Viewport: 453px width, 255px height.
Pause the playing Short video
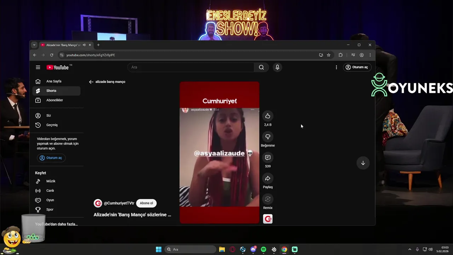[x=219, y=153]
